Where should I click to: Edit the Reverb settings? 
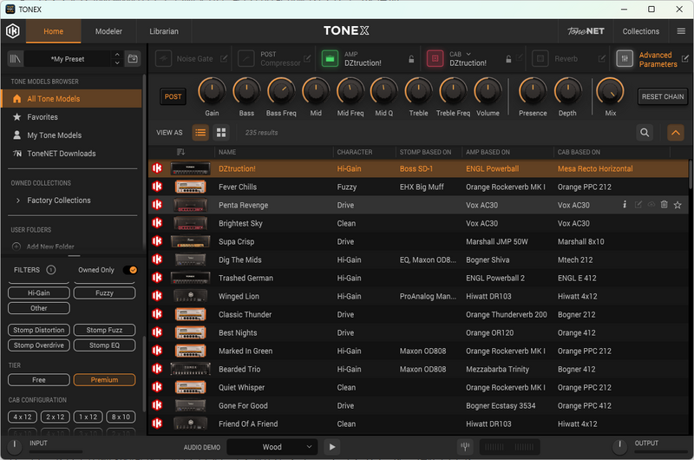click(602, 58)
